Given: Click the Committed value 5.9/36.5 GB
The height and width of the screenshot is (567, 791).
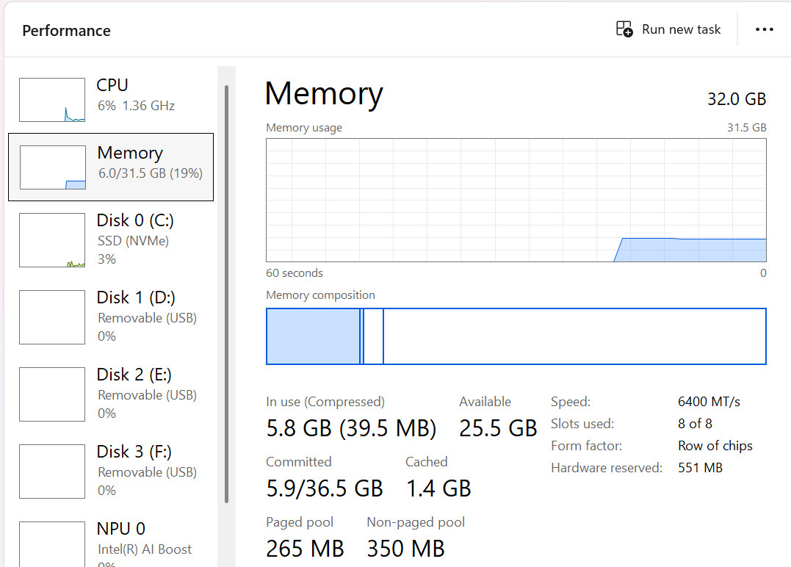Looking at the screenshot, I should (325, 488).
